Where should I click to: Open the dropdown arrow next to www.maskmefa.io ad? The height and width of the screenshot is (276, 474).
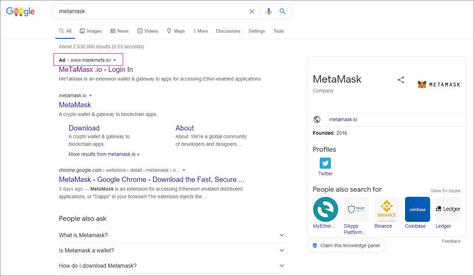[x=115, y=60]
